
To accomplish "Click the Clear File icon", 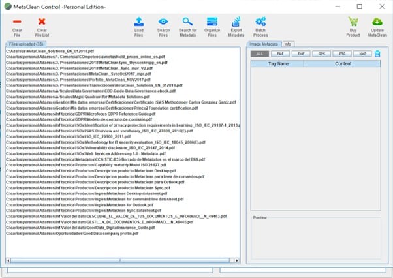I will pyautogui.click(x=17, y=22).
